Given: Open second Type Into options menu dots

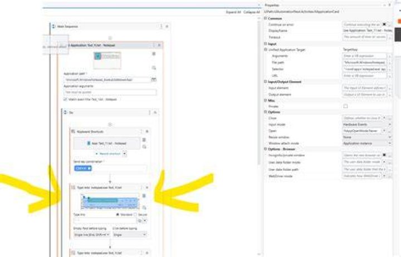Looking at the screenshot, I should pos(141,253).
